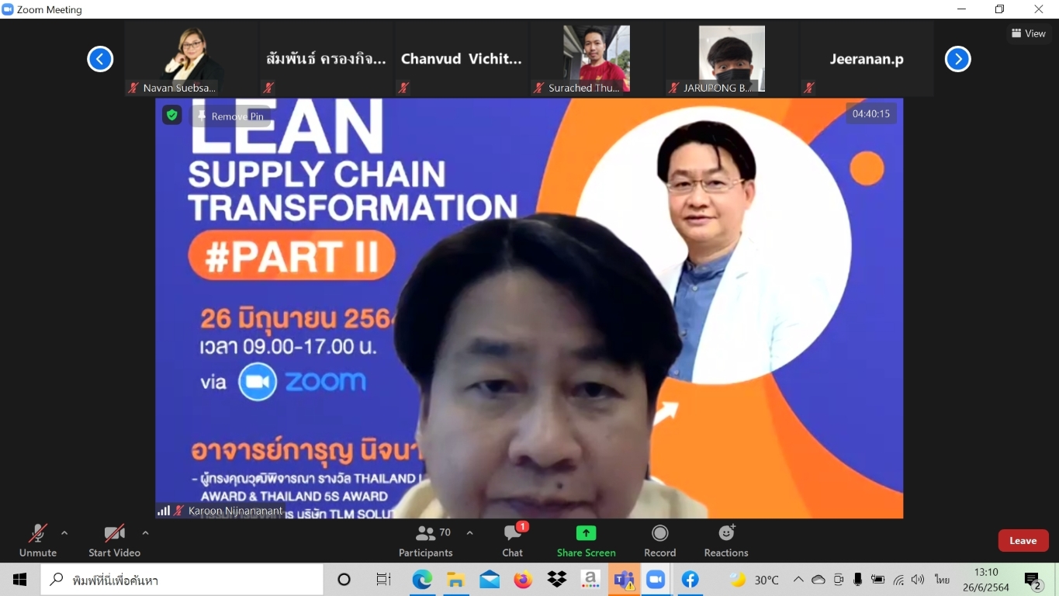The width and height of the screenshot is (1059, 596).
Task: Open Task View on taskbar
Action: coord(383,580)
